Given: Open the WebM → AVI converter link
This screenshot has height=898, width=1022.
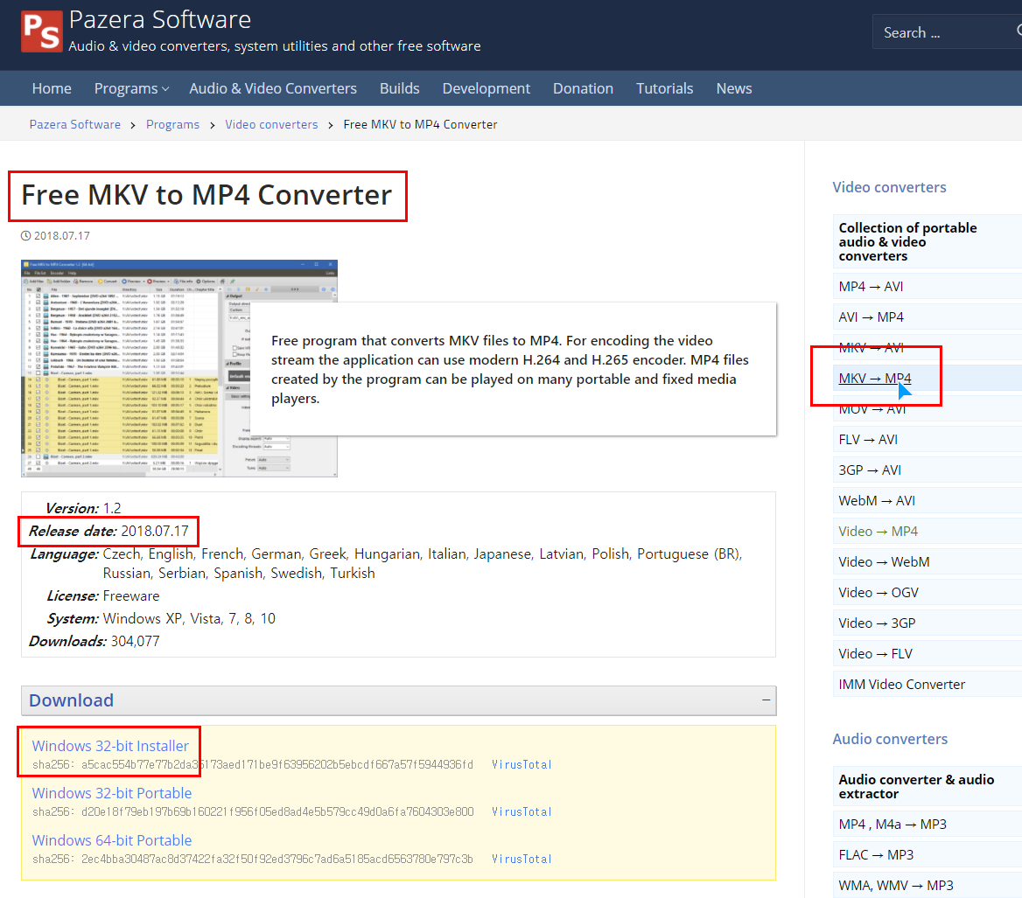Looking at the screenshot, I should tap(877, 501).
